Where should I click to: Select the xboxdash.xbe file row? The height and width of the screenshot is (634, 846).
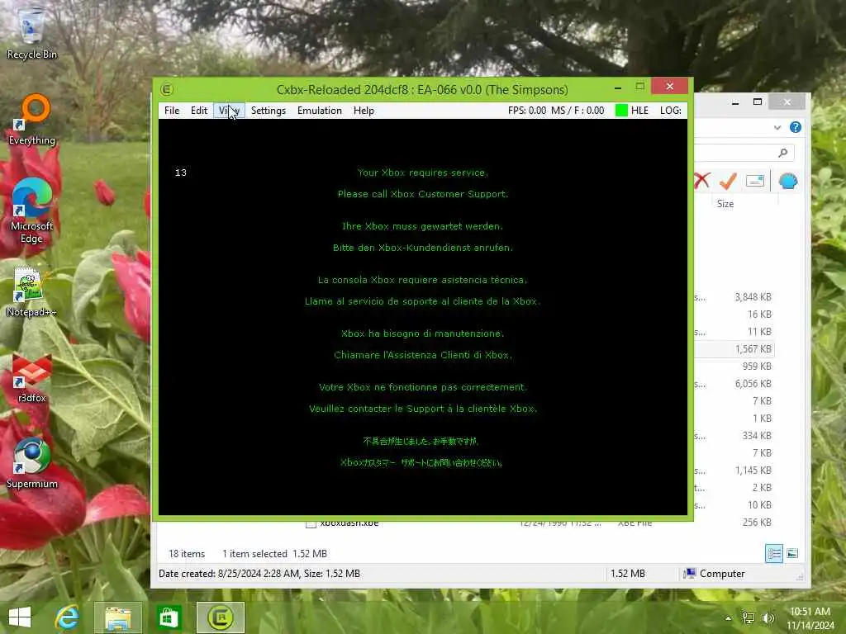tap(464, 523)
